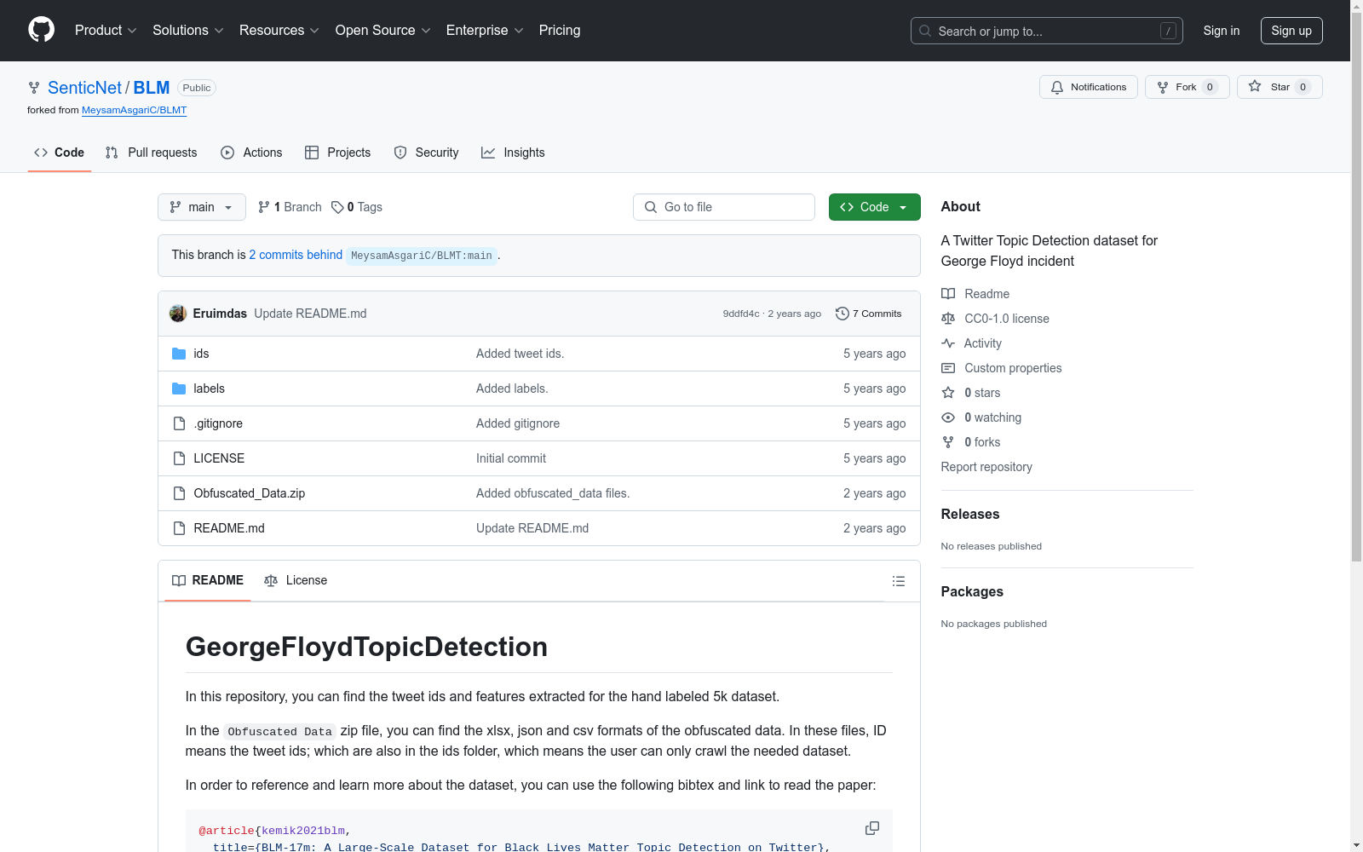Click the forked repository icon beside SenticNet
Viewport: 1363px width, 852px height.
coord(34,88)
